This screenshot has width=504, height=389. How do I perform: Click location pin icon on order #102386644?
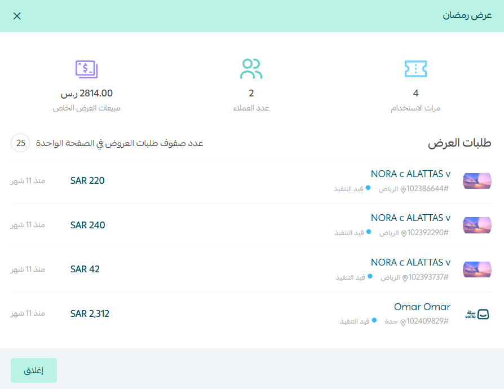pos(403,189)
